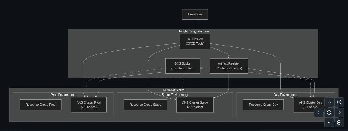The width and height of the screenshot is (348, 131).
Task: Zoom in on the diagram
Action: pos(339,102)
